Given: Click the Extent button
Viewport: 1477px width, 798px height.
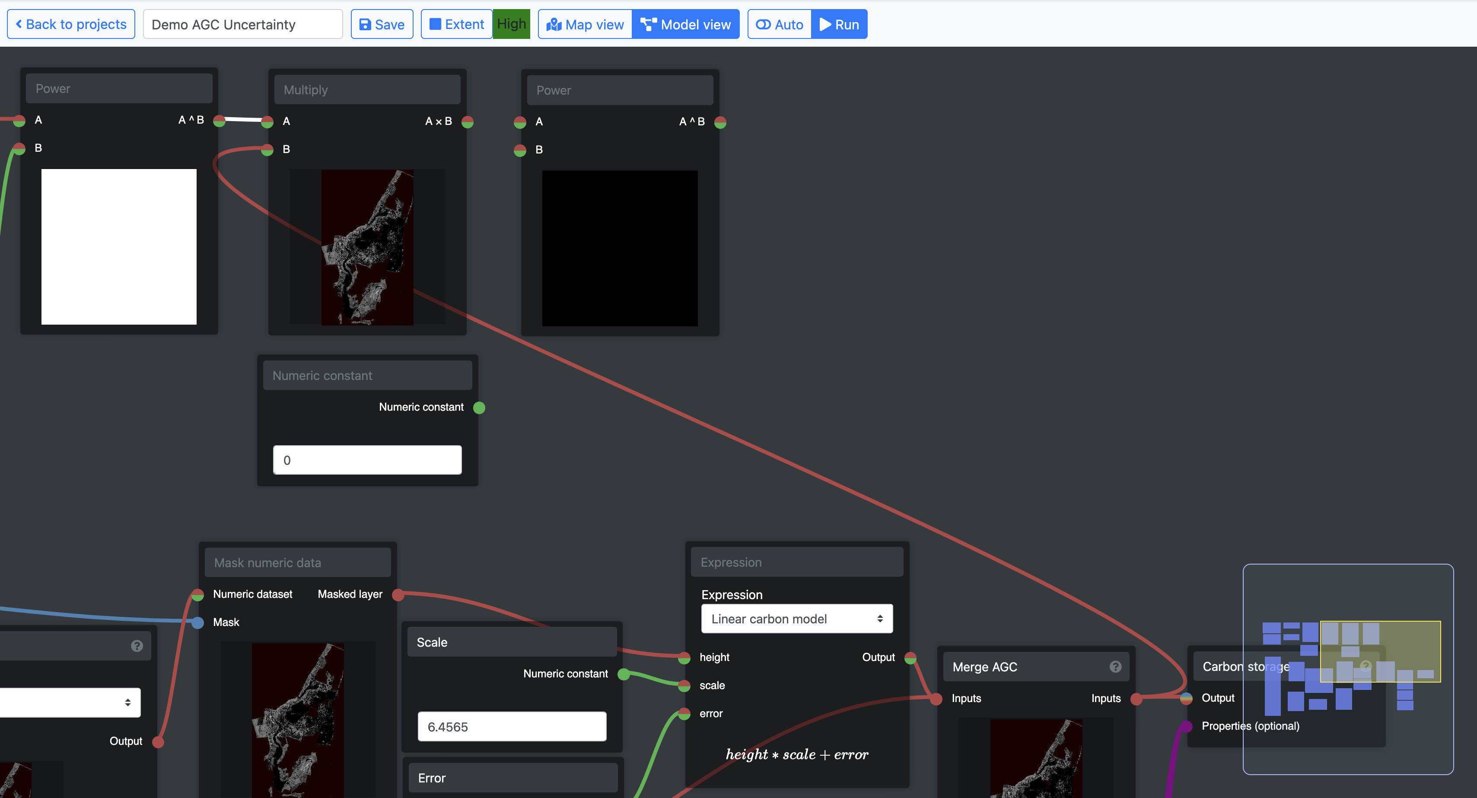Looking at the screenshot, I should tap(456, 25).
